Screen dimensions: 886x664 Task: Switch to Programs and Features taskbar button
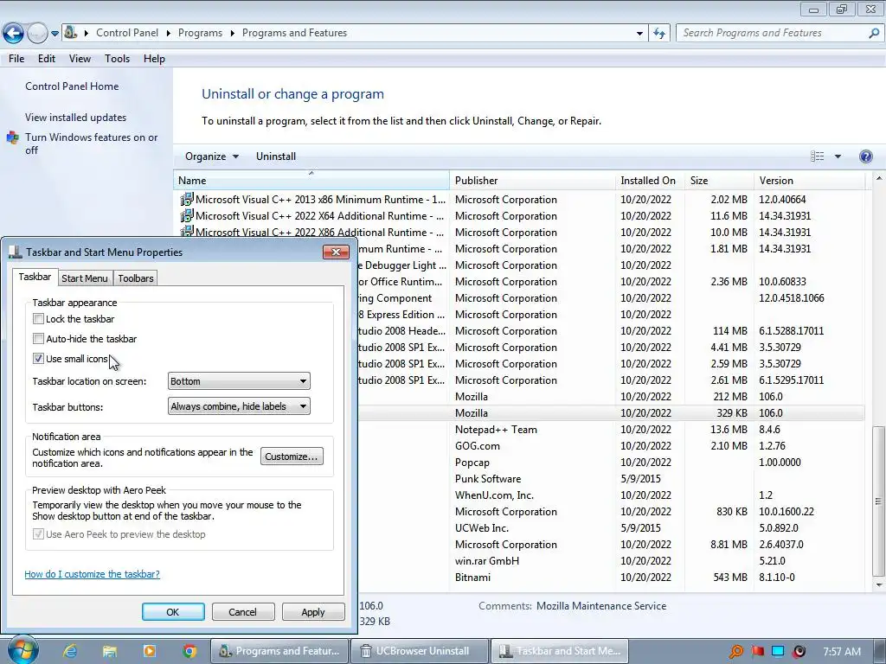(x=279, y=651)
